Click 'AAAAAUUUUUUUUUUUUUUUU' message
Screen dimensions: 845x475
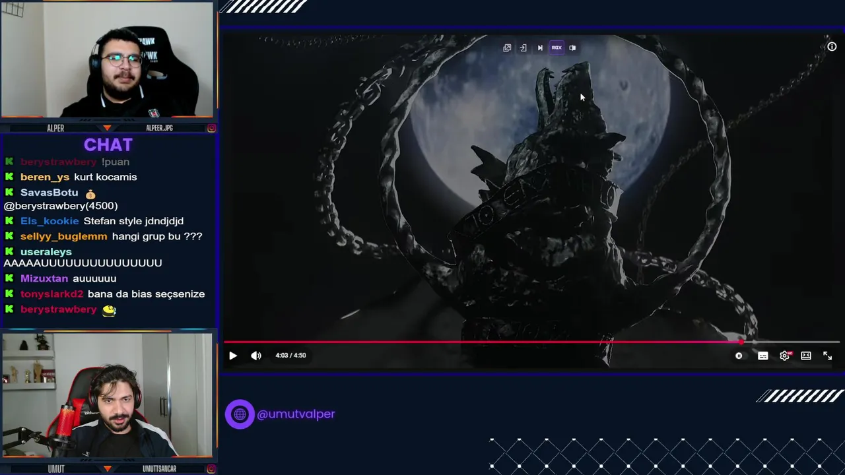[x=83, y=263]
